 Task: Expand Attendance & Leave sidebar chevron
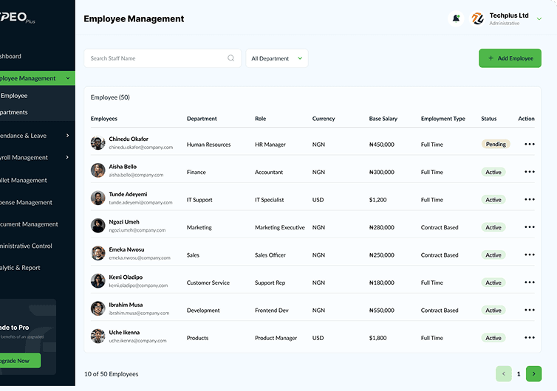[x=67, y=136]
